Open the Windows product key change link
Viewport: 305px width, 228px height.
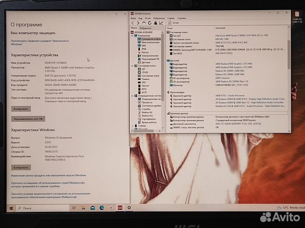(x=48, y=175)
